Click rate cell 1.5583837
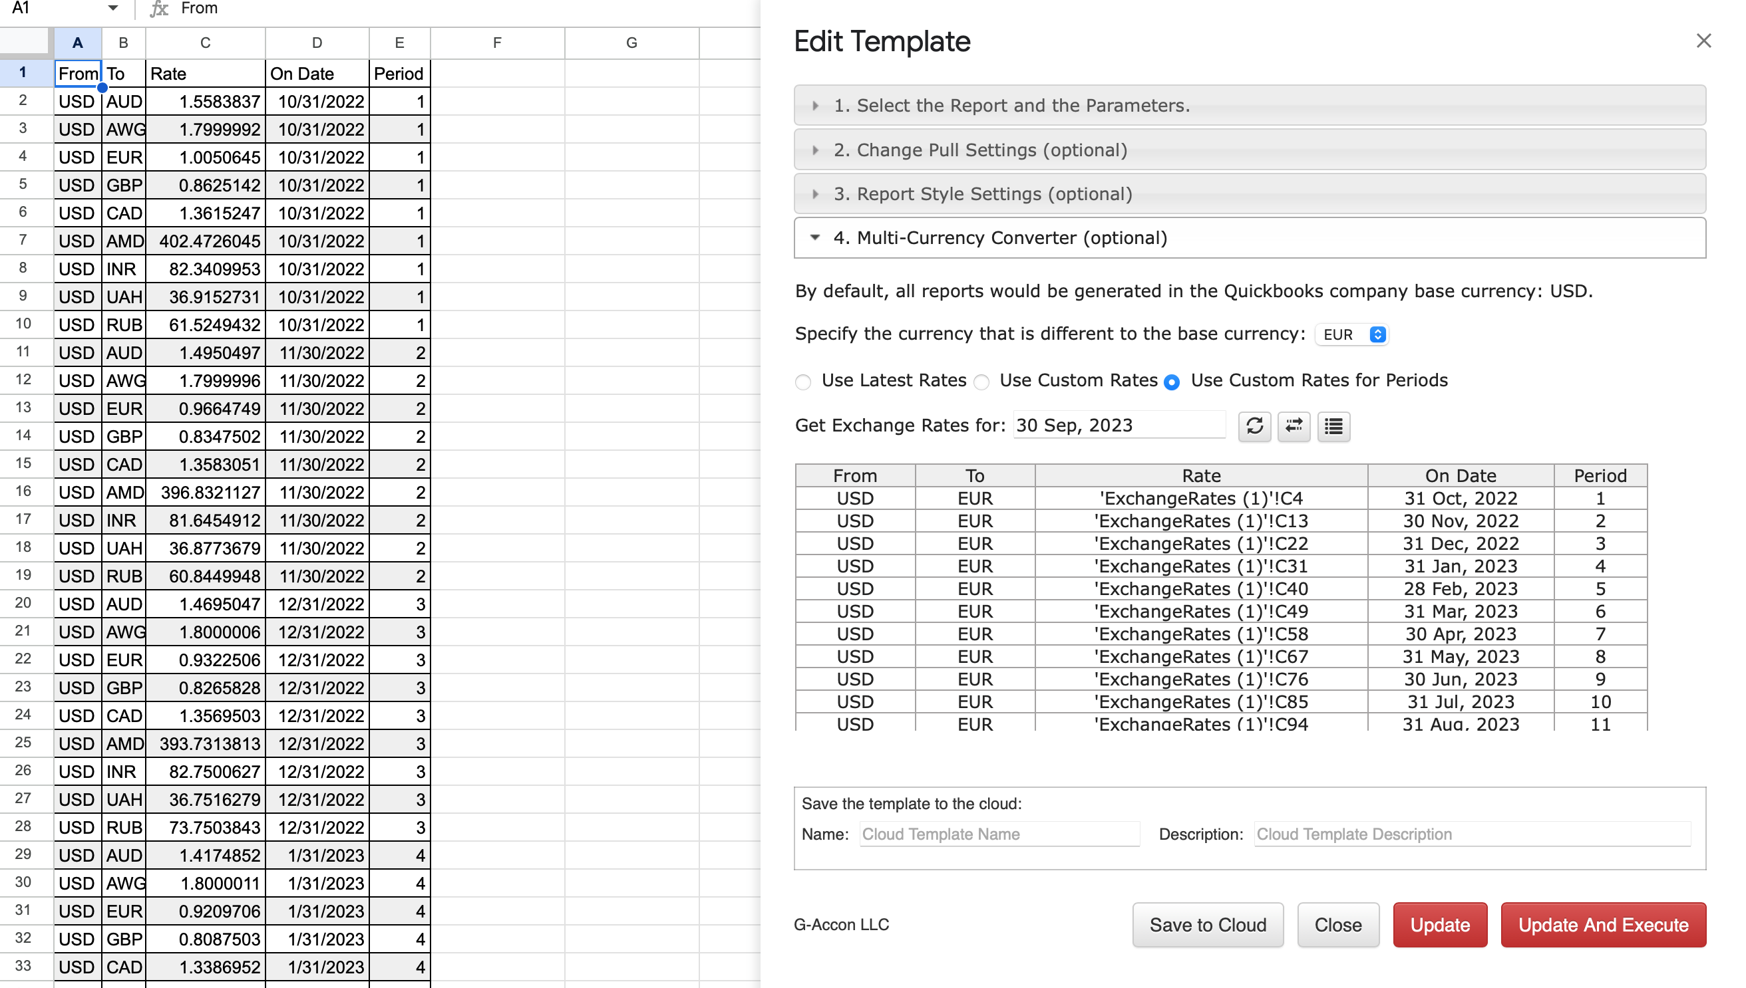 coord(205,101)
